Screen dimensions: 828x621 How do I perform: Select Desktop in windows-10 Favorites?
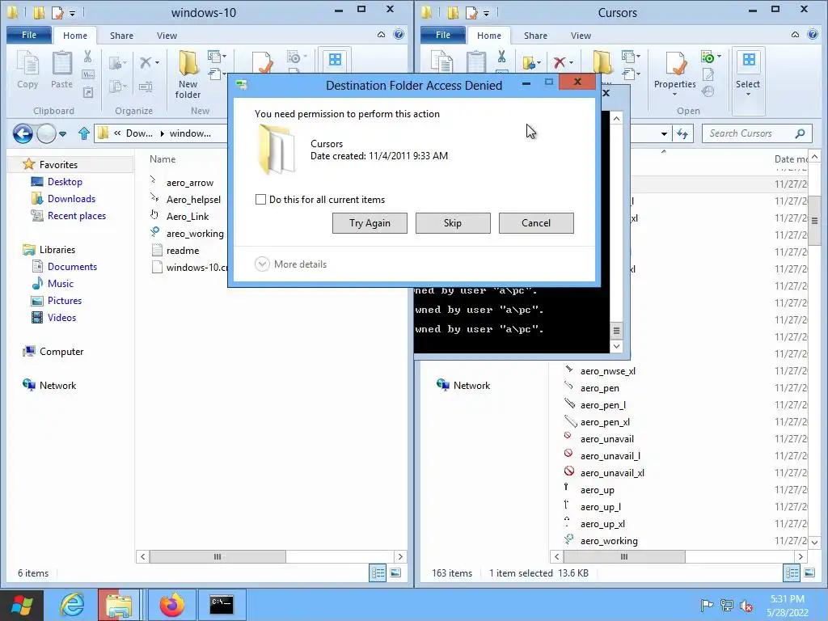(65, 182)
